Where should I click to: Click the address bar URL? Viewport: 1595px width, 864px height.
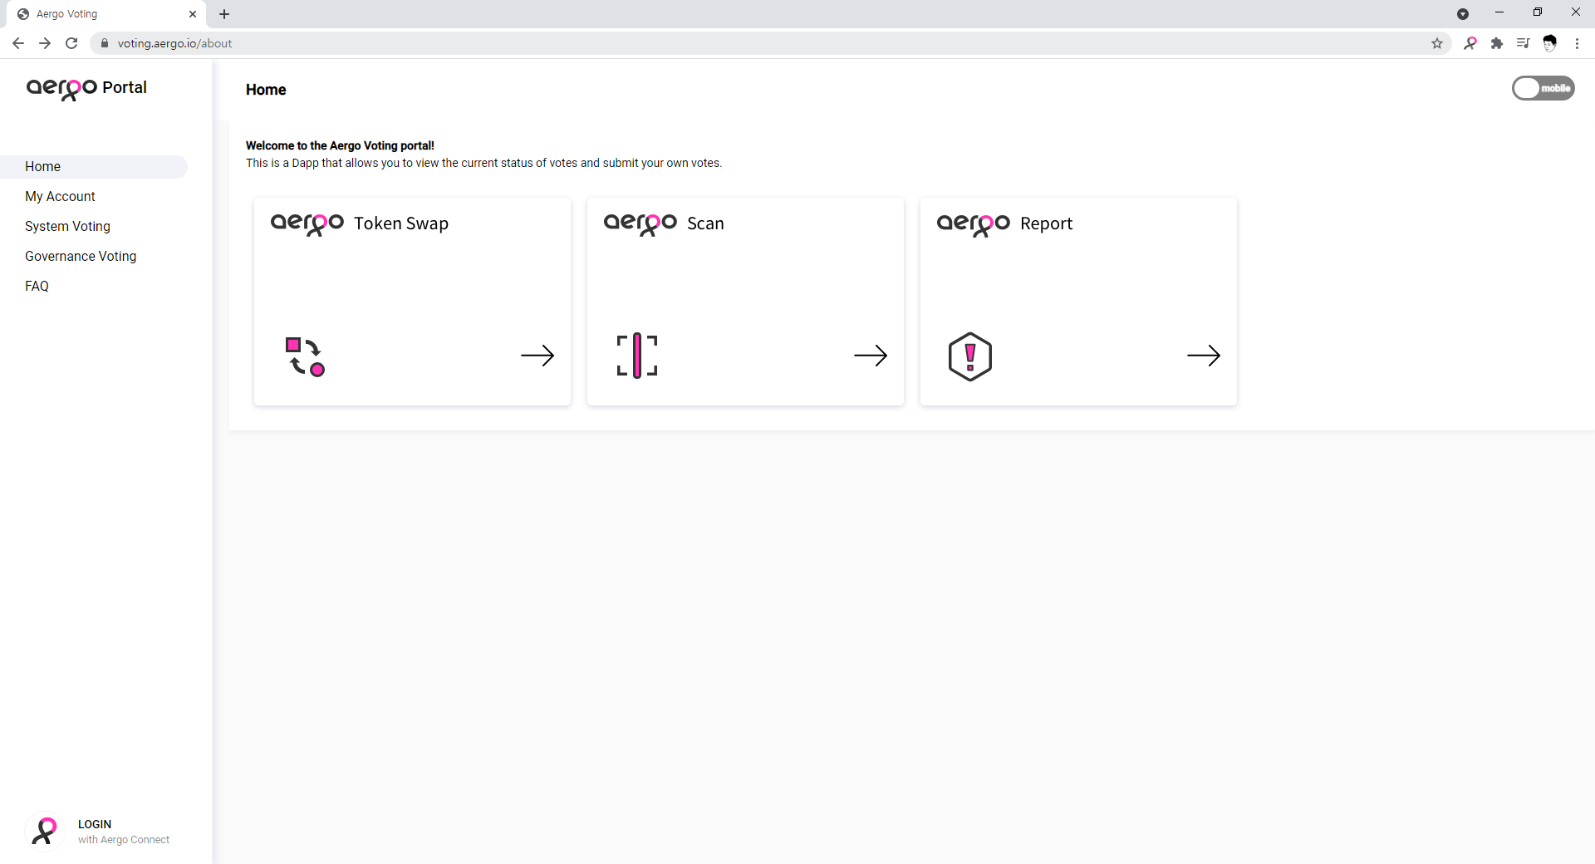coord(174,43)
